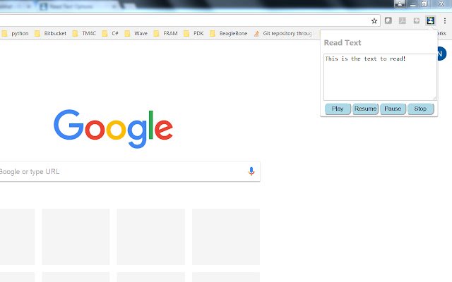This screenshot has height=282, width=452.
Task: Open the first visible most-visited tile in the top row
Action: click(17, 237)
